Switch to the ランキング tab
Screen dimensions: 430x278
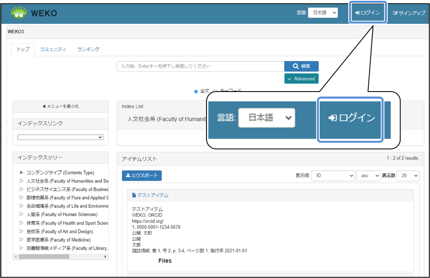click(x=88, y=49)
